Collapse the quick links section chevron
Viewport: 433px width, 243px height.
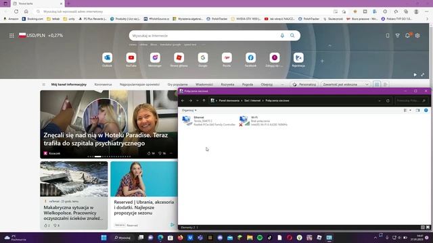pyautogui.click(x=329, y=45)
